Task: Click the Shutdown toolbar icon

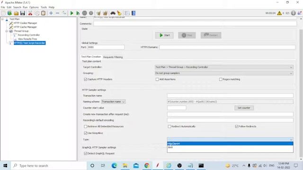Action: point(91,13)
